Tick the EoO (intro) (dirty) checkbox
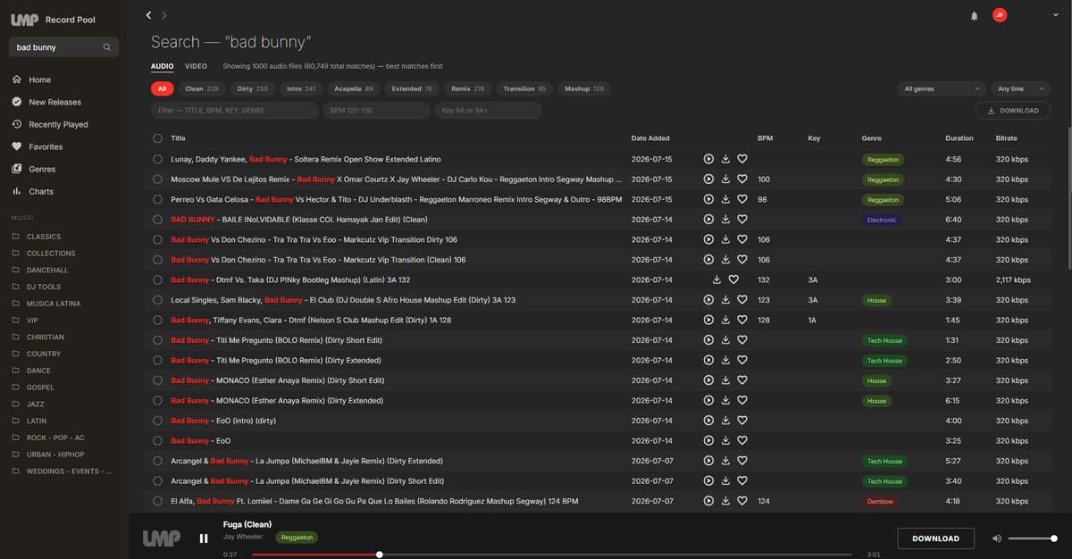 [157, 421]
